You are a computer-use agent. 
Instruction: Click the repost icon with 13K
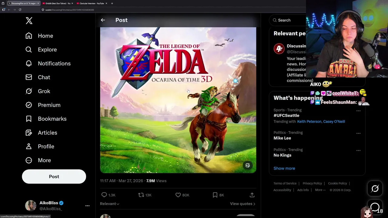[141, 195]
